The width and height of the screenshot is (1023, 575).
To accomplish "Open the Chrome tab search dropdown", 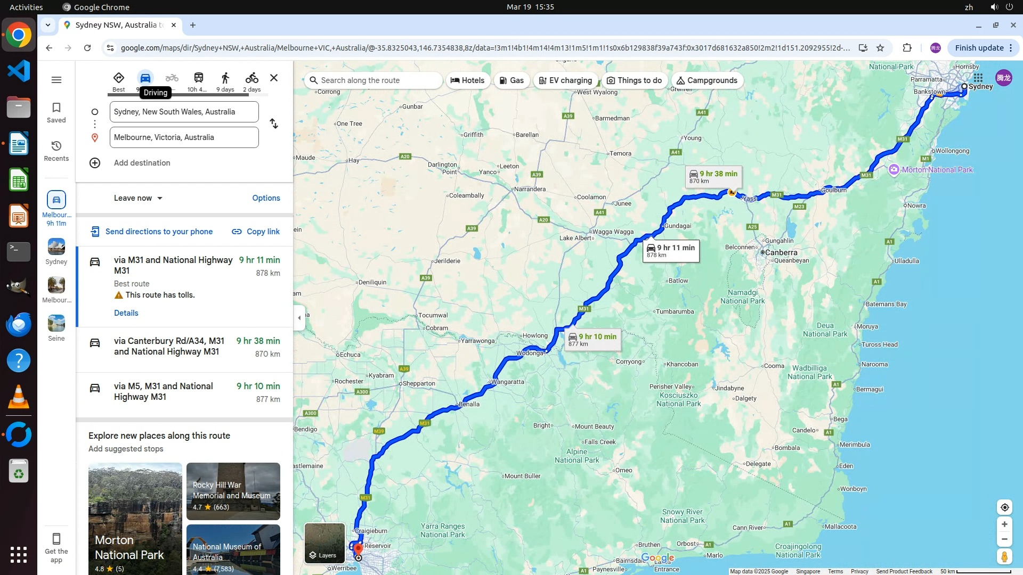I will click(48, 25).
